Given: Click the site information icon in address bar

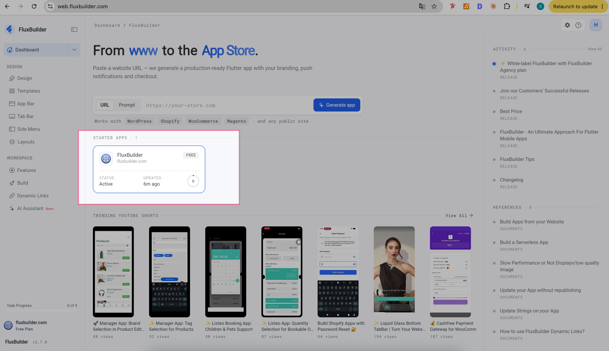Looking at the screenshot, I should tap(50, 6).
